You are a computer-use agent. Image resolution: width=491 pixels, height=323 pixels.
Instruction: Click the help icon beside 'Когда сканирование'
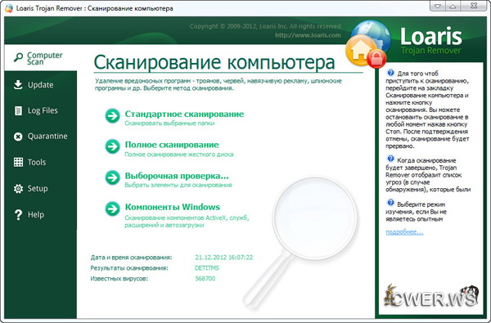coord(390,159)
